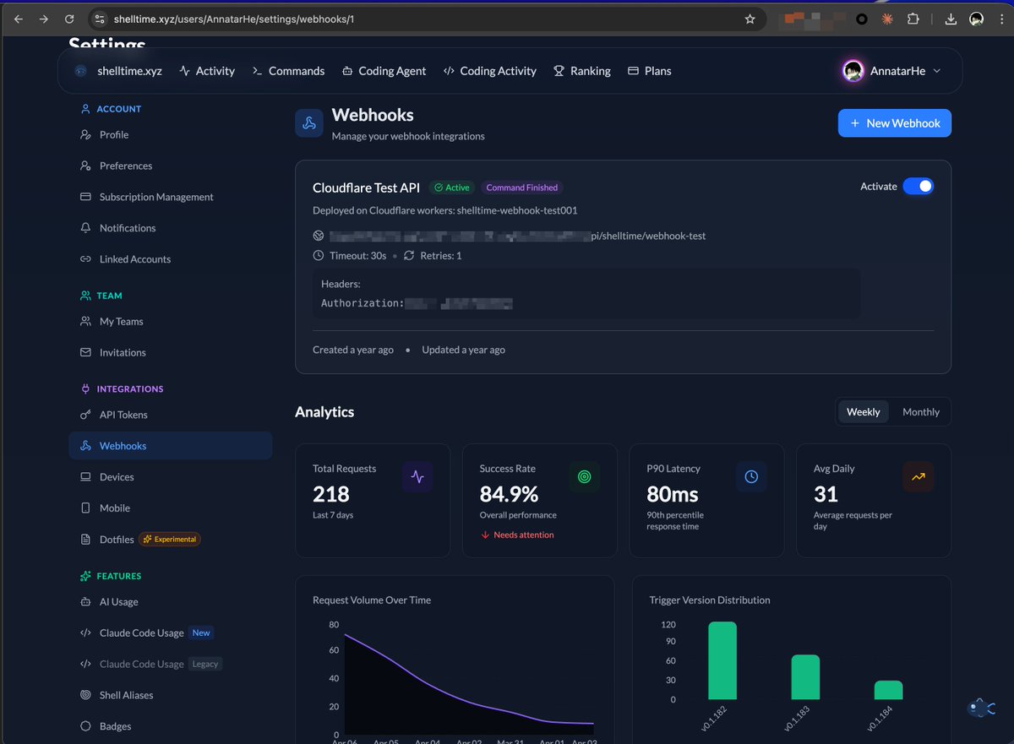Click the Total Requests pulse icon
Image resolution: width=1014 pixels, height=744 pixels.
tap(417, 476)
